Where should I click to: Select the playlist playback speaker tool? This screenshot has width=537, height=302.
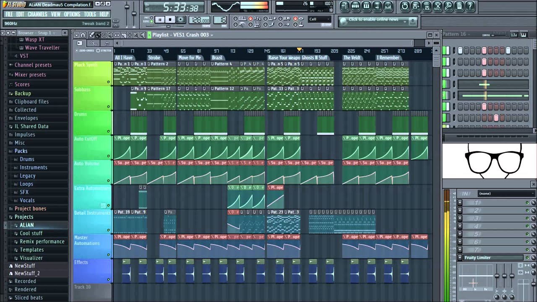click(143, 35)
